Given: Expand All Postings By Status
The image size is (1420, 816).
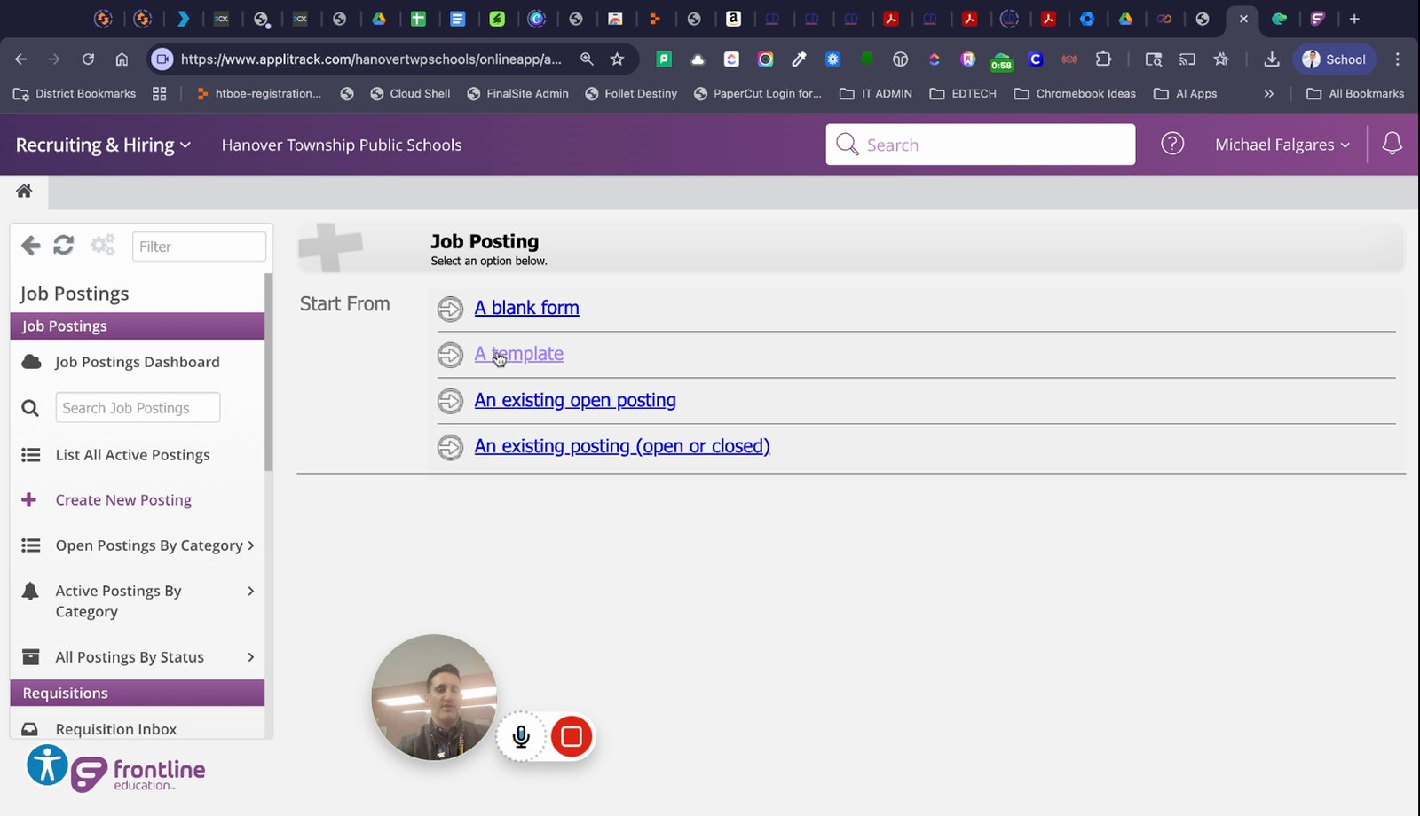Looking at the screenshot, I should pos(138,657).
